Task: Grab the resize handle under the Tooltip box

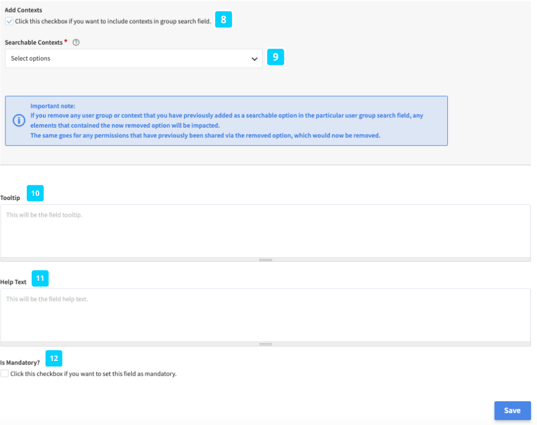Action: coord(265,259)
